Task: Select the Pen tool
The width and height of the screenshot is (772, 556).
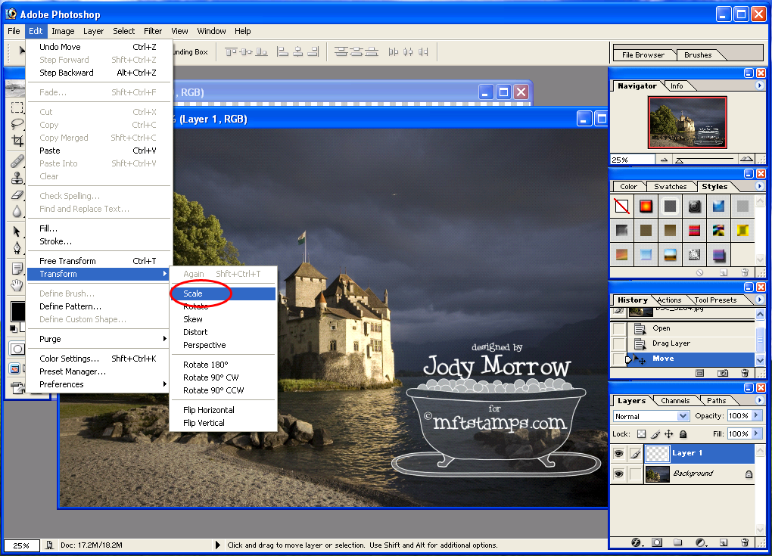Action: pyautogui.click(x=17, y=248)
